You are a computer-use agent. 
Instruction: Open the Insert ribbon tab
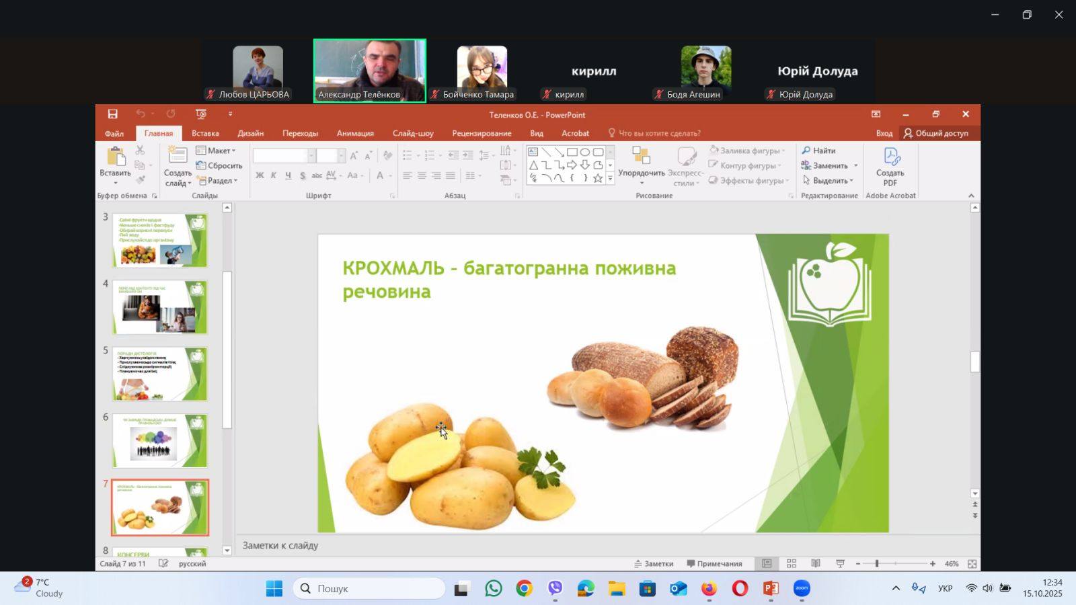point(205,133)
